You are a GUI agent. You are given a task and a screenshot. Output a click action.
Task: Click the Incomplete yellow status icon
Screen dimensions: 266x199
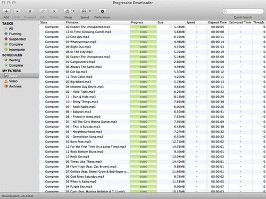6,50
